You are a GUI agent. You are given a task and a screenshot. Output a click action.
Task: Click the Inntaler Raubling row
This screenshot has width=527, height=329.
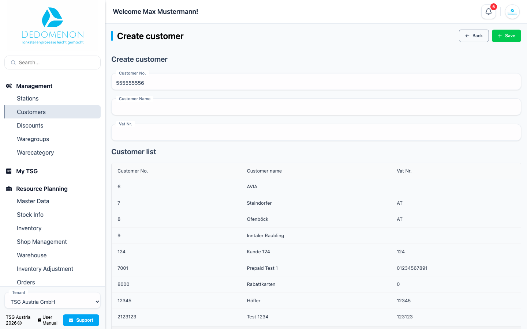(x=316, y=235)
